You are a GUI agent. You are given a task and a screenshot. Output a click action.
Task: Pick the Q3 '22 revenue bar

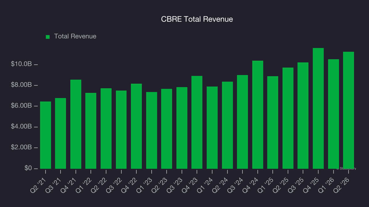tap(121, 130)
